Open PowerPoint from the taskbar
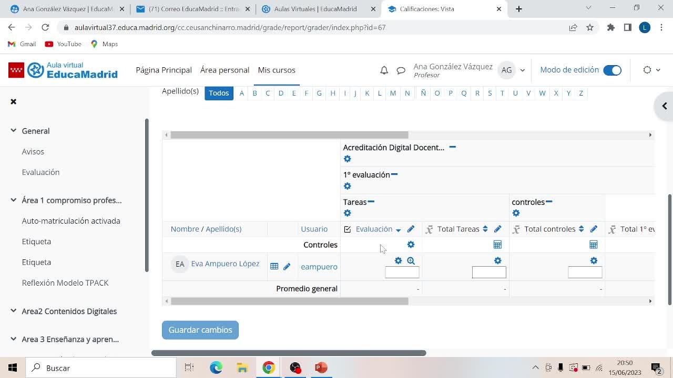This screenshot has height=378, width=673. tap(321, 368)
